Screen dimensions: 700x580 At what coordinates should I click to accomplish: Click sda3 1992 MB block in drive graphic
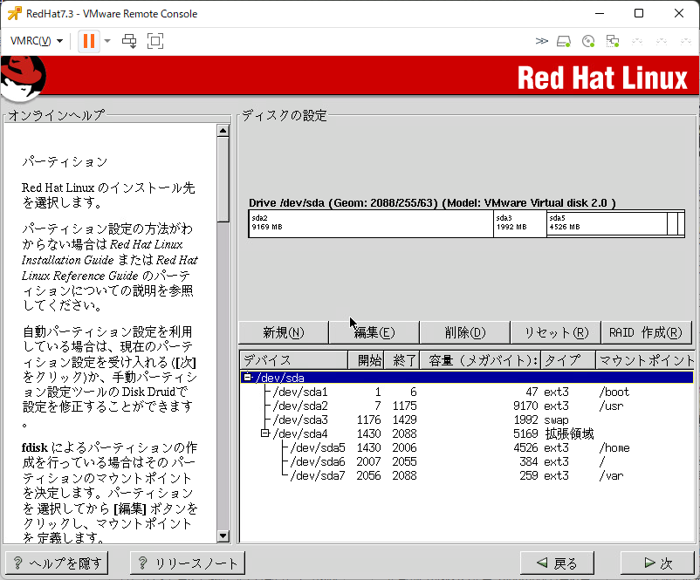pos(520,223)
